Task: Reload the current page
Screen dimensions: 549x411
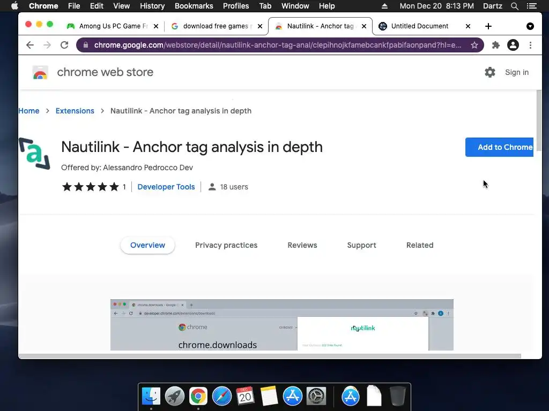Action: pyautogui.click(x=64, y=45)
